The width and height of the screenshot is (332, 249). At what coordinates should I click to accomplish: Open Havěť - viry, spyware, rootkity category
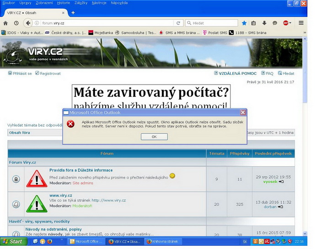[39, 221]
